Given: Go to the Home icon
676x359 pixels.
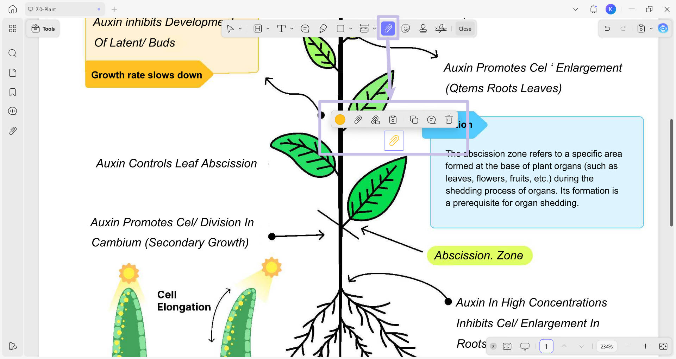Looking at the screenshot, I should (x=13, y=10).
